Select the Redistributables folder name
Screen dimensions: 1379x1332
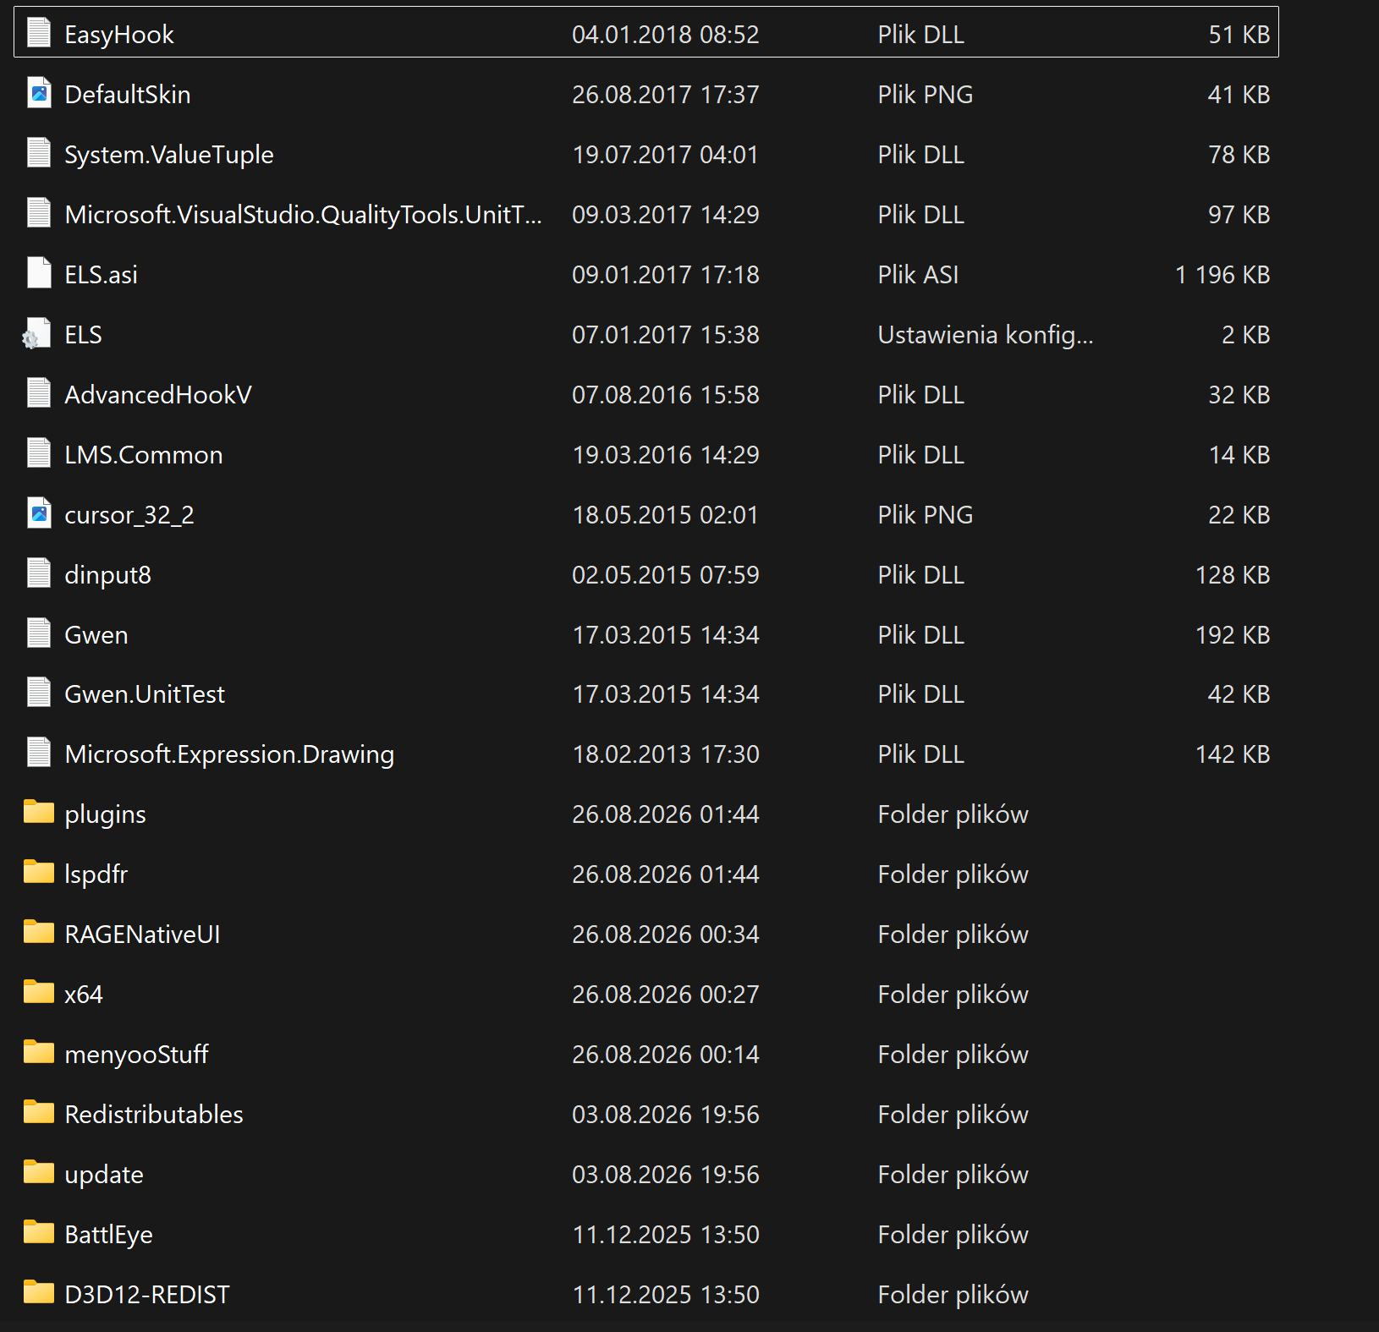tap(154, 1115)
